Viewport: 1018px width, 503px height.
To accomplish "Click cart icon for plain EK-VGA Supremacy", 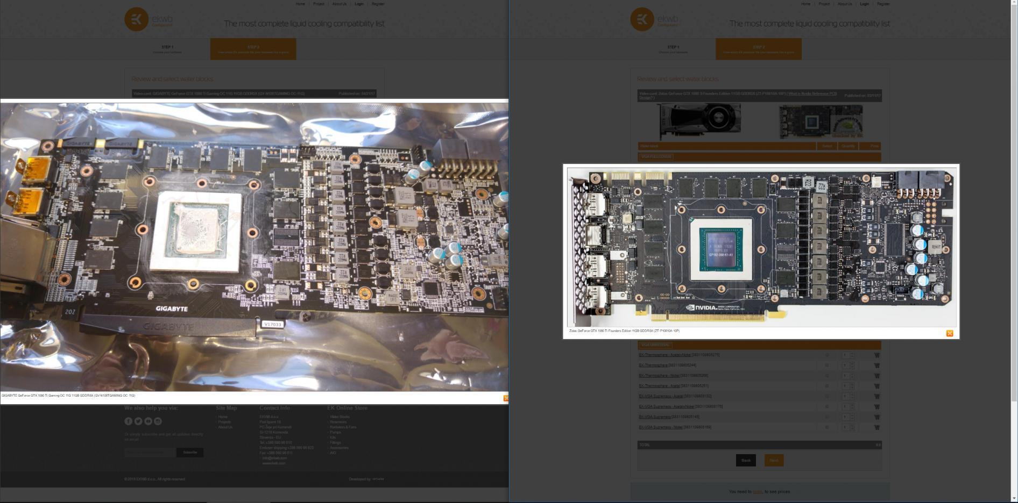I will (876, 417).
